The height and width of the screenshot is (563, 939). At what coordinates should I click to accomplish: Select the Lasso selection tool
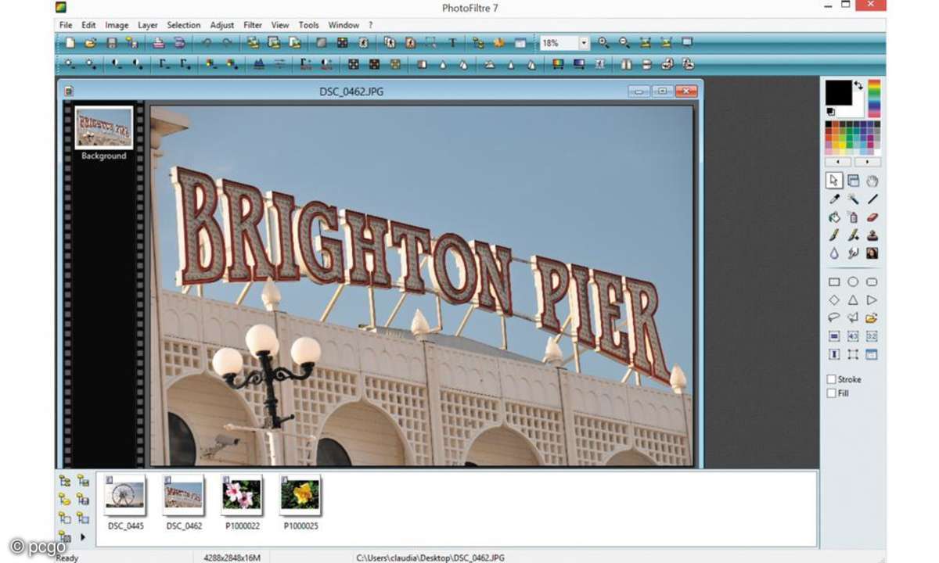point(834,318)
